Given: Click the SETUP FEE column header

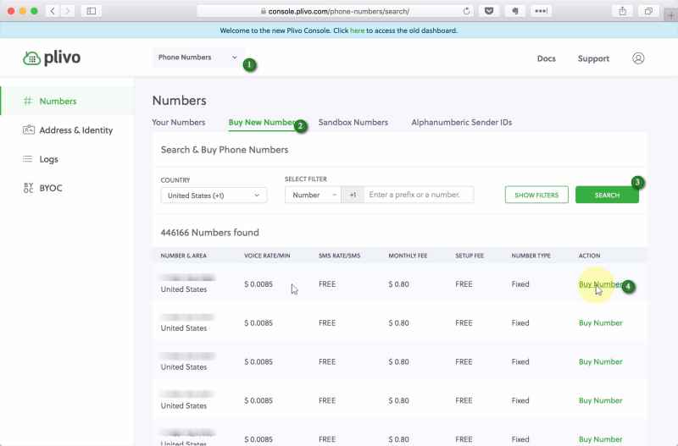Looking at the screenshot, I should (470, 256).
